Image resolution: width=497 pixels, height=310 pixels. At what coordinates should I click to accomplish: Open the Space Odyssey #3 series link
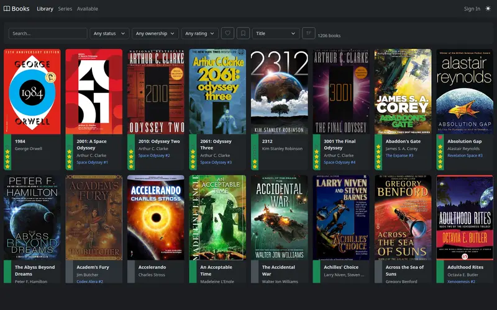pyautogui.click(x=216, y=162)
